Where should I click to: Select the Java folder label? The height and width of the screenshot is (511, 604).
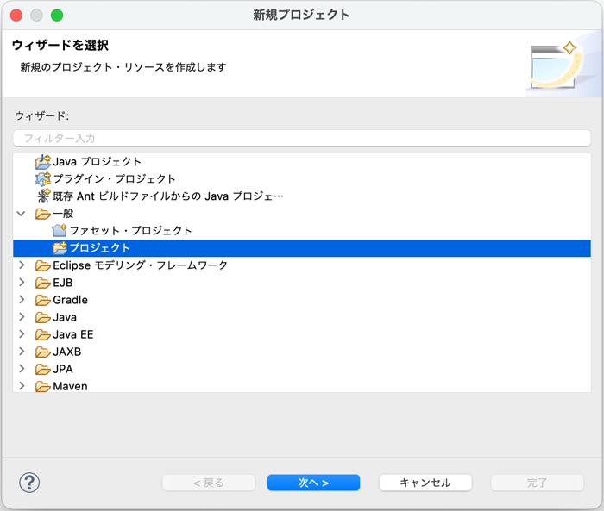(x=65, y=317)
